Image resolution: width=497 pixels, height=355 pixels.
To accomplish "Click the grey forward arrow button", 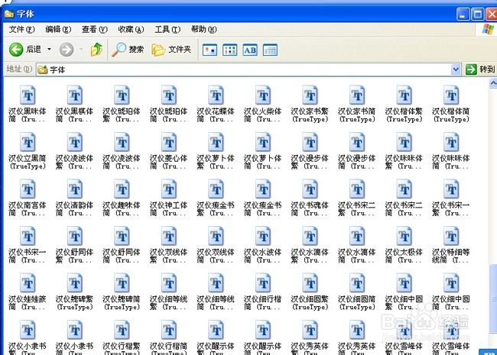I will [67, 50].
